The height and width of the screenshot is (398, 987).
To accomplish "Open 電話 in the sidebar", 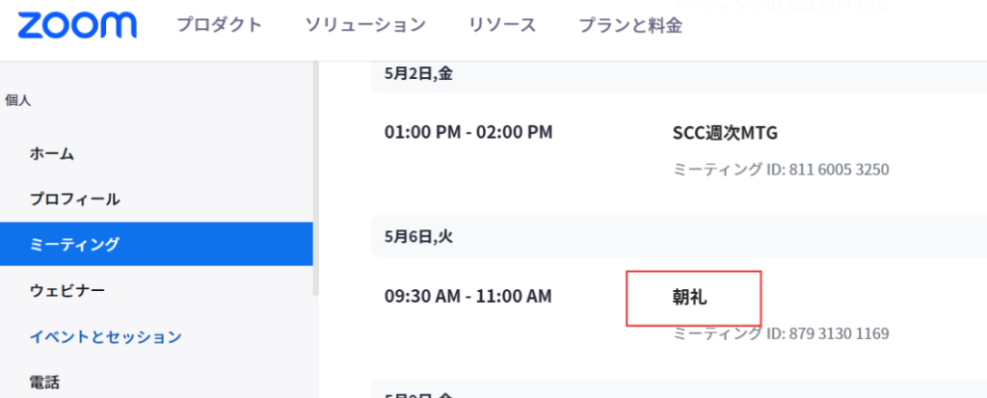I will pos(44,383).
